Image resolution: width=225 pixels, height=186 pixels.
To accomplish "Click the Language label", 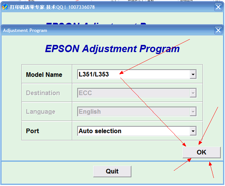I will (40, 111).
